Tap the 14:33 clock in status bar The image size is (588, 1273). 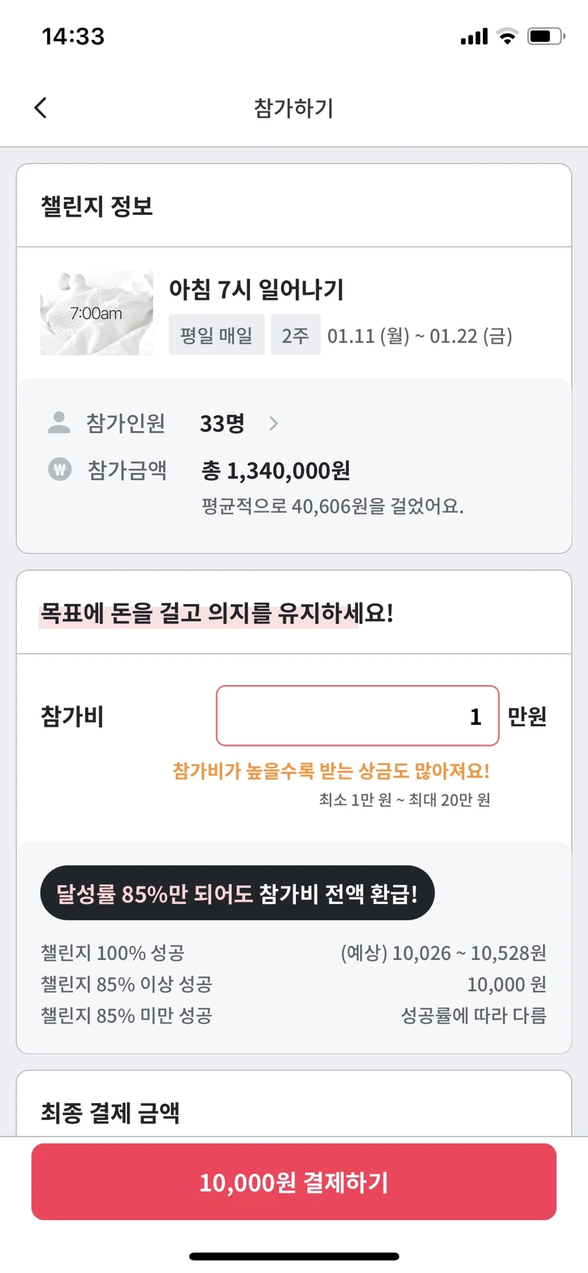(73, 36)
